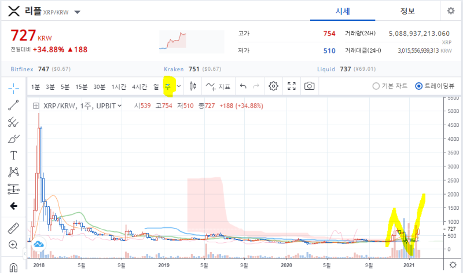Switch to the 정보 tab

click(407, 11)
